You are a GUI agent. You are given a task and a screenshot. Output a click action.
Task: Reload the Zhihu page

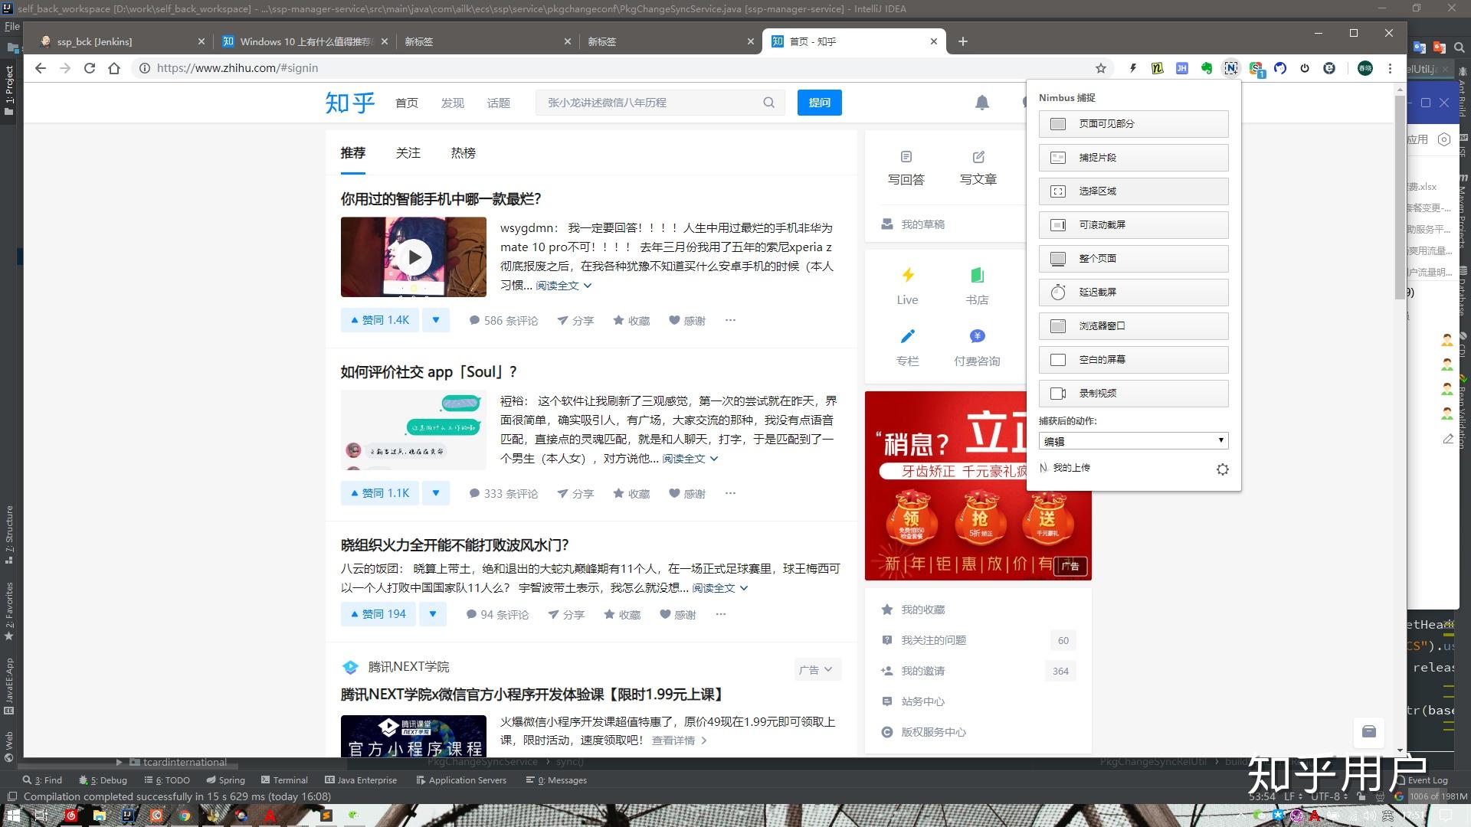[x=90, y=68]
